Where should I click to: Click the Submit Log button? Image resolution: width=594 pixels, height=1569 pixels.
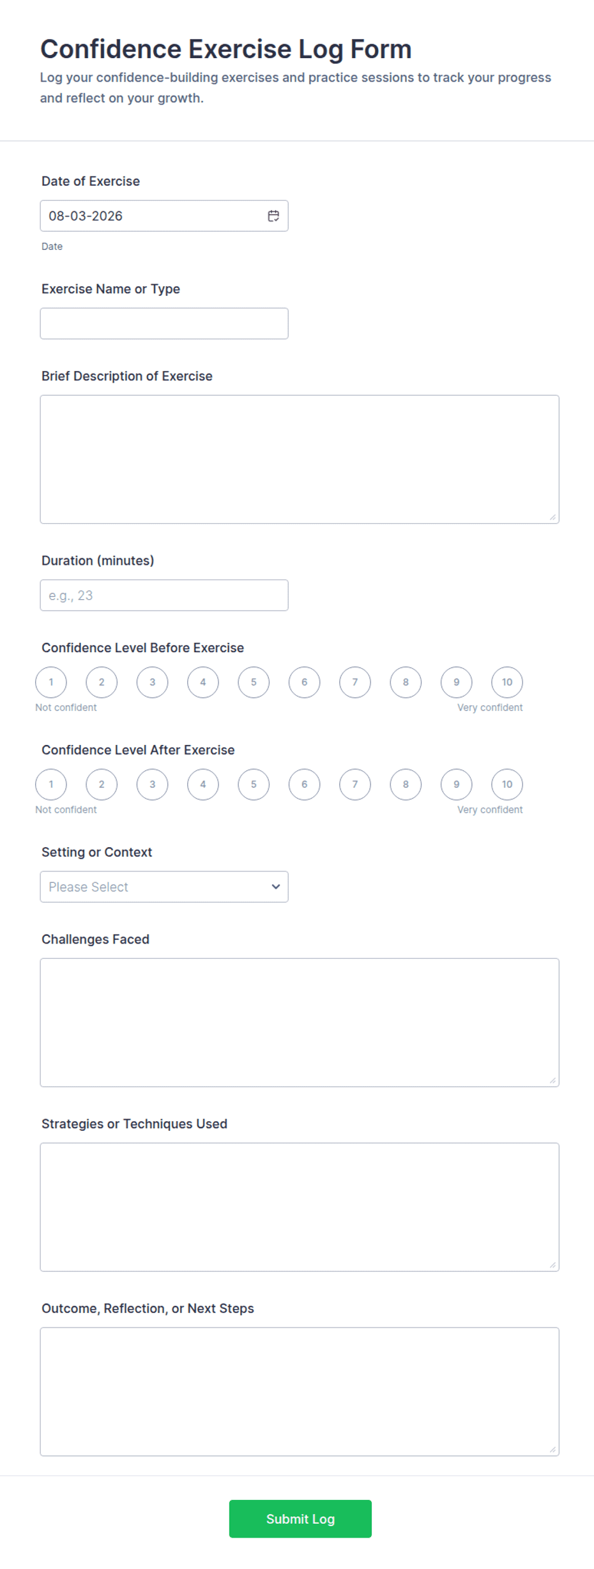coord(300,1519)
